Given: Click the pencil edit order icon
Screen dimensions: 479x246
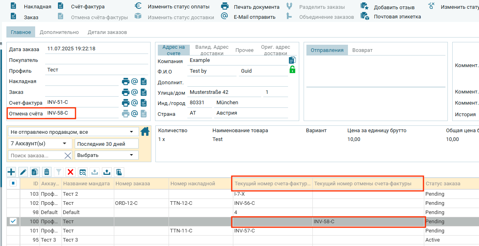Looking at the screenshot, I should (23, 172).
